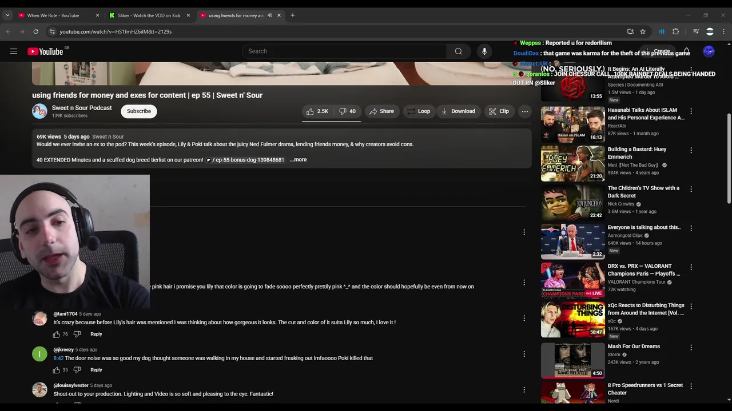The width and height of the screenshot is (732, 411).
Task: Open a new browser tab with plus
Action: click(293, 15)
